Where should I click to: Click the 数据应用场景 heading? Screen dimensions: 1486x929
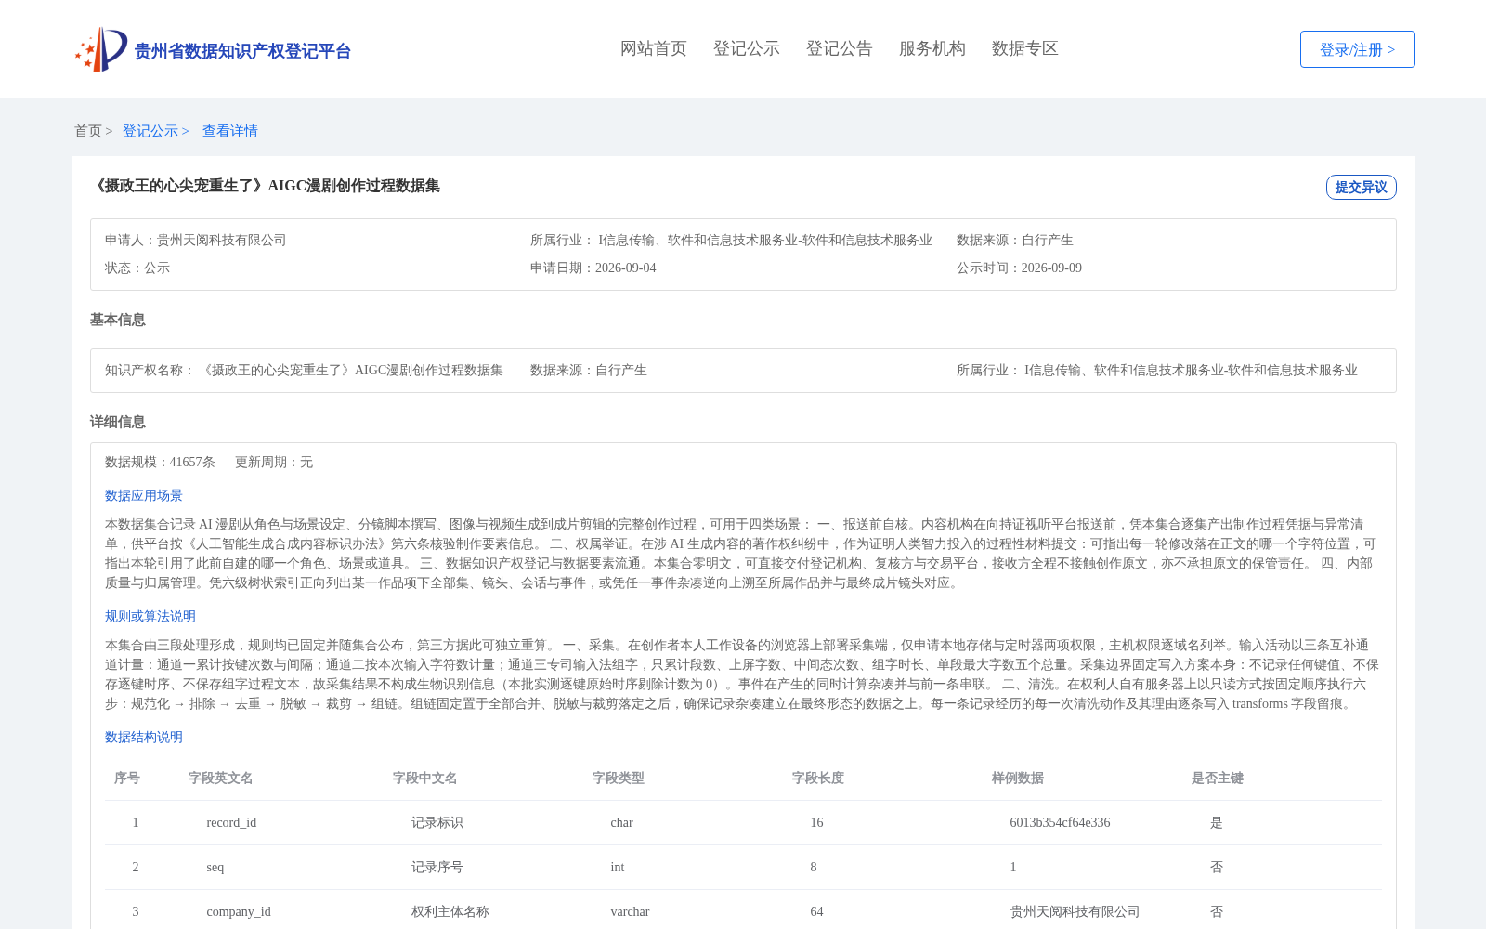pyautogui.click(x=144, y=495)
